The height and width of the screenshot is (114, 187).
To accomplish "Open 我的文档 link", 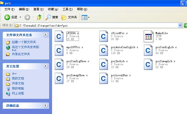I will coord(18,78).
